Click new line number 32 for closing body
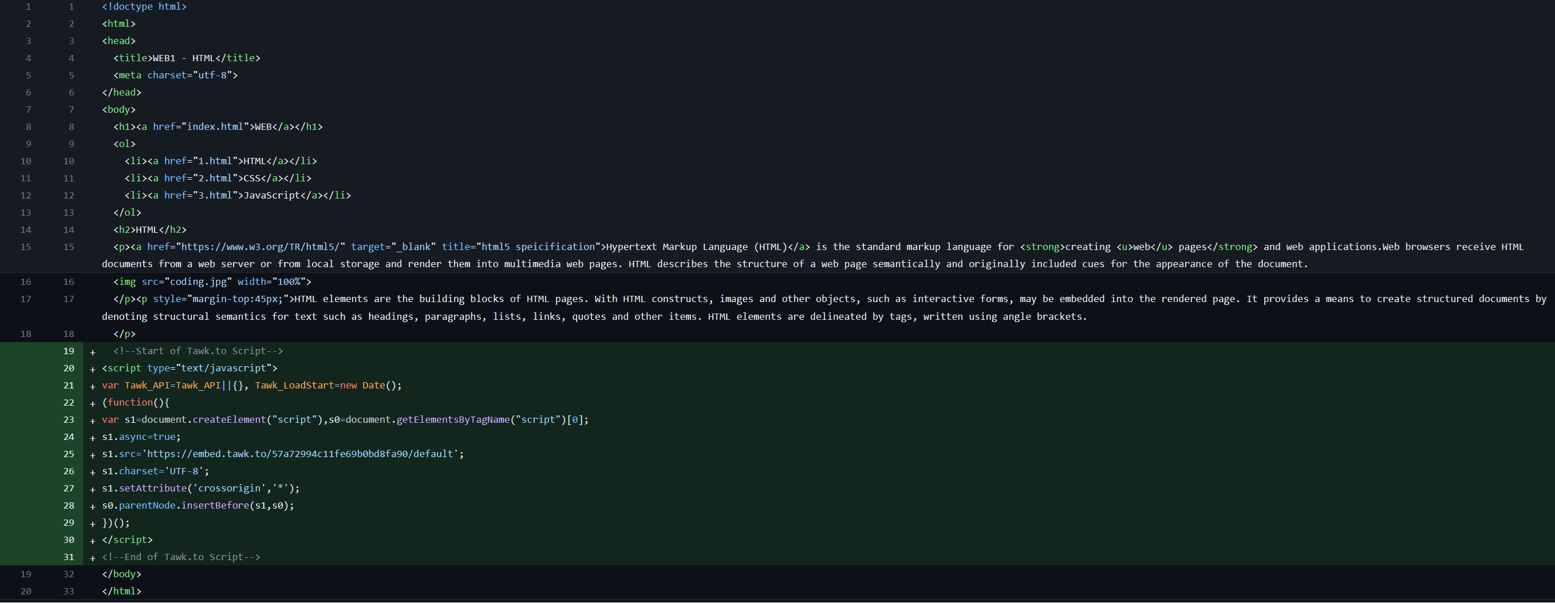This screenshot has width=1555, height=603. tap(69, 574)
